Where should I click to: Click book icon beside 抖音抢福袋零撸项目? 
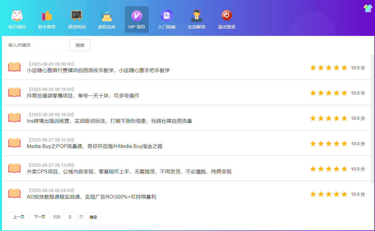(x=14, y=92)
